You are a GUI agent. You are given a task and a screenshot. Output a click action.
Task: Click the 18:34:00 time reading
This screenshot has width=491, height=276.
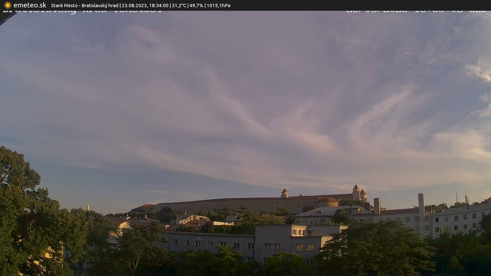point(159,6)
